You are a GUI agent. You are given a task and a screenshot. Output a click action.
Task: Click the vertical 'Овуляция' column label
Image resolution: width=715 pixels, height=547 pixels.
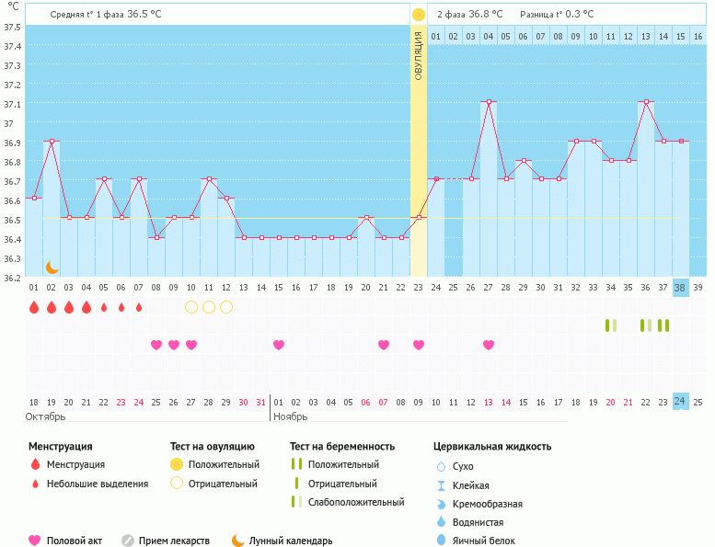tap(419, 57)
